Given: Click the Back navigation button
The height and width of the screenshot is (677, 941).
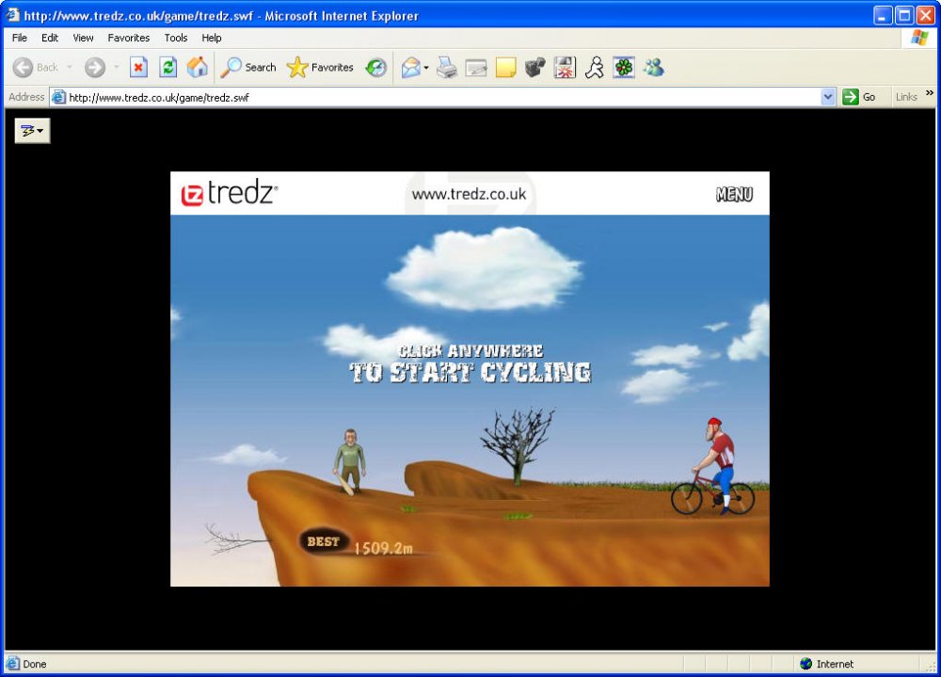Looking at the screenshot, I should click(x=36, y=67).
